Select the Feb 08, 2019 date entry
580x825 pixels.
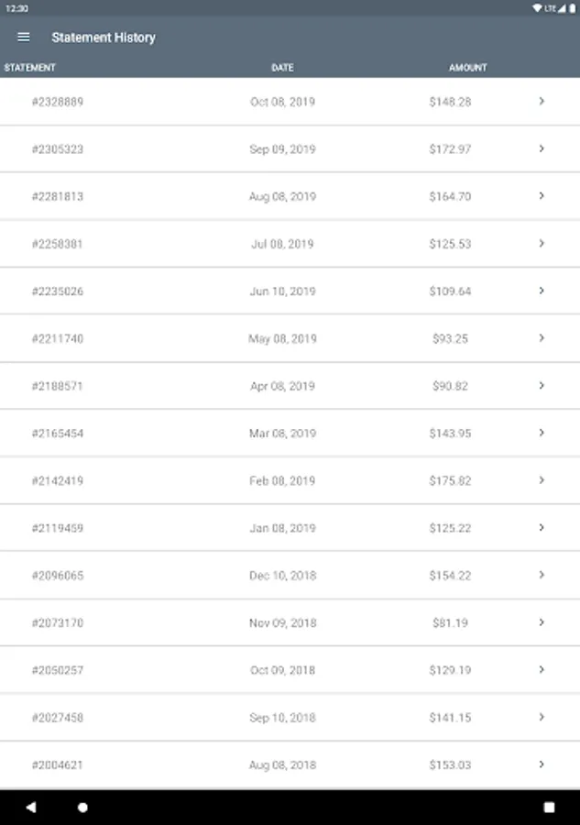[x=282, y=480]
